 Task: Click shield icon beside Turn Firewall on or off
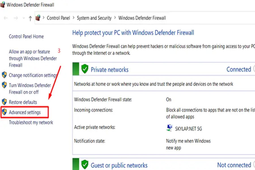[4, 85]
